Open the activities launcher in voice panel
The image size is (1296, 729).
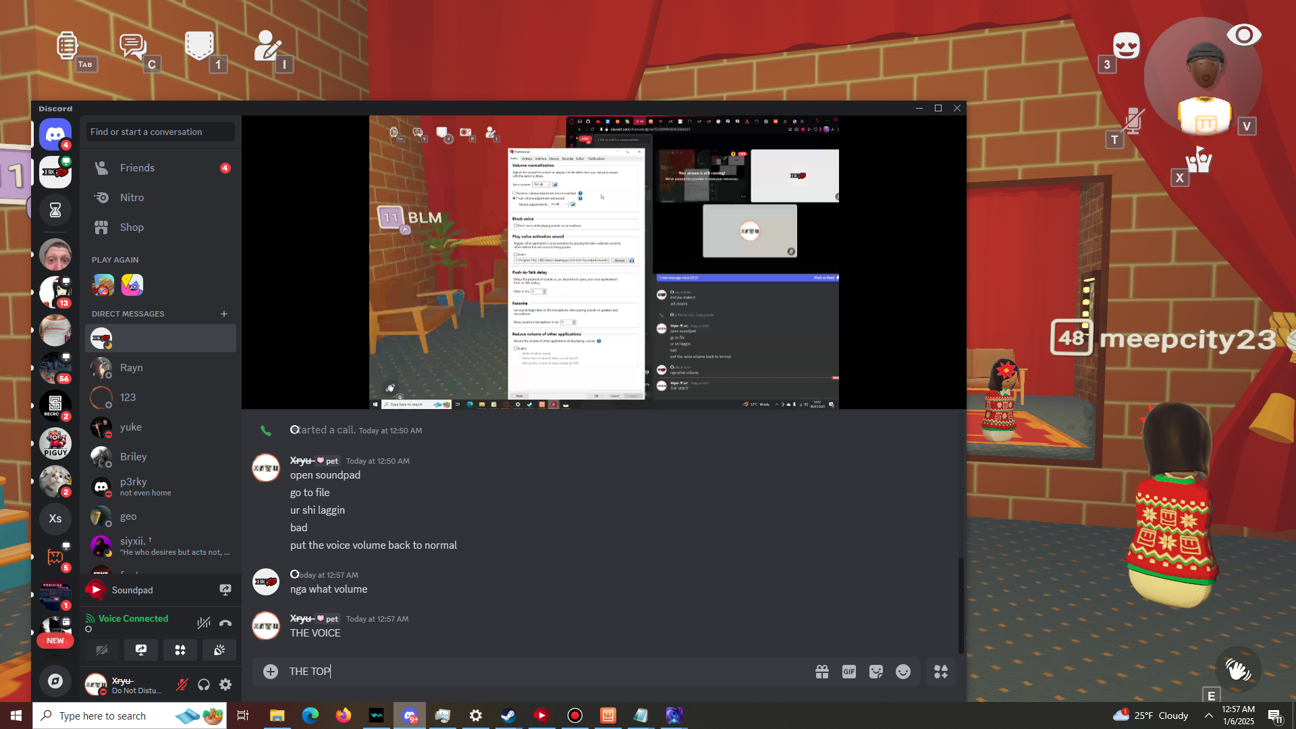click(180, 650)
